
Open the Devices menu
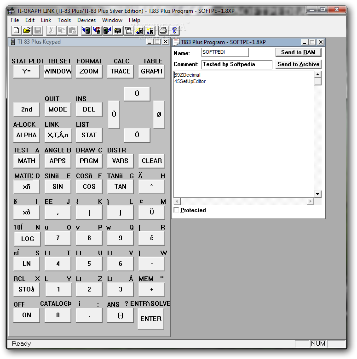click(x=86, y=20)
